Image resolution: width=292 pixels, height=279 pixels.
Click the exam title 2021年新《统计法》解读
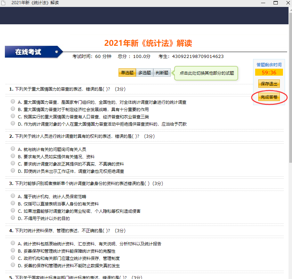[148, 43]
